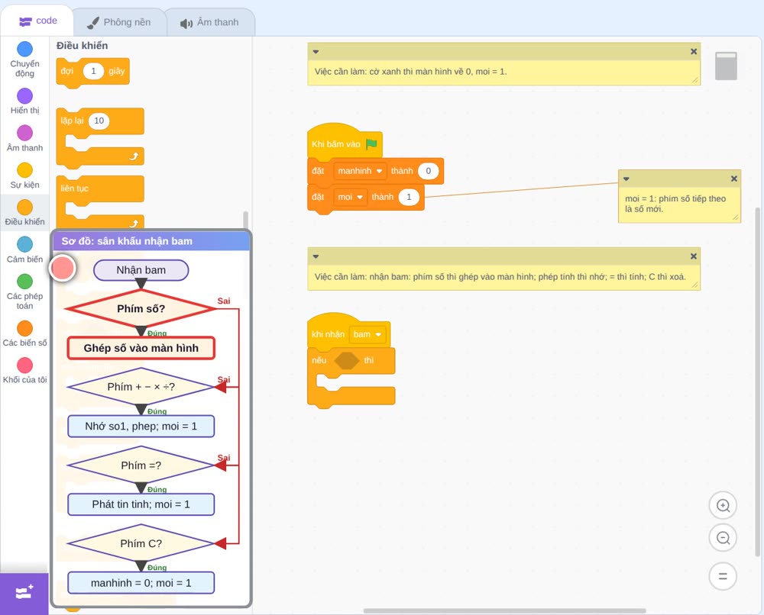The height and width of the screenshot is (615, 764).
Task: Click the red circle marker on the flowchart panel
Action: [x=63, y=268]
